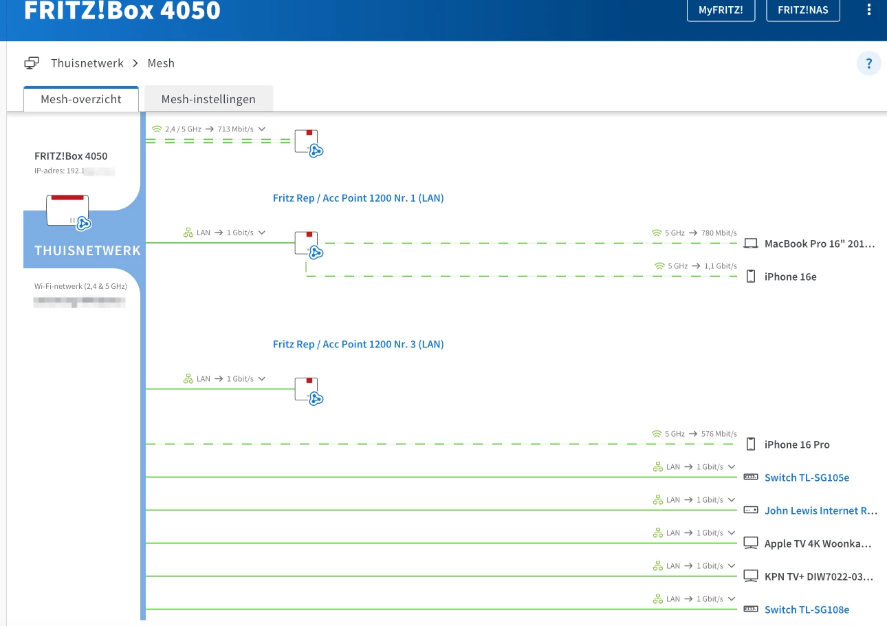Click the FRITZ!Box 4050 name in the sidebar
This screenshot has width=887, height=626.
click(x=71, y=156)
